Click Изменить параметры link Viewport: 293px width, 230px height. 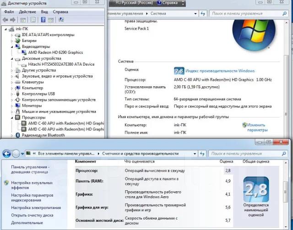[257, 127]
